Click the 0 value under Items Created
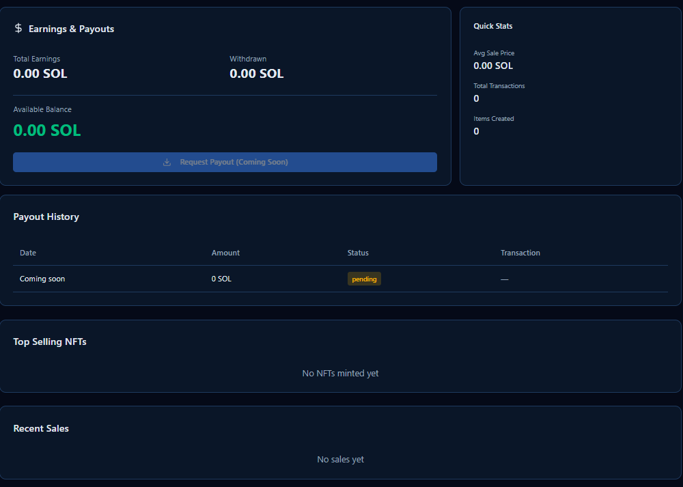This screenshot has width=683, height=487. point(476,131)
